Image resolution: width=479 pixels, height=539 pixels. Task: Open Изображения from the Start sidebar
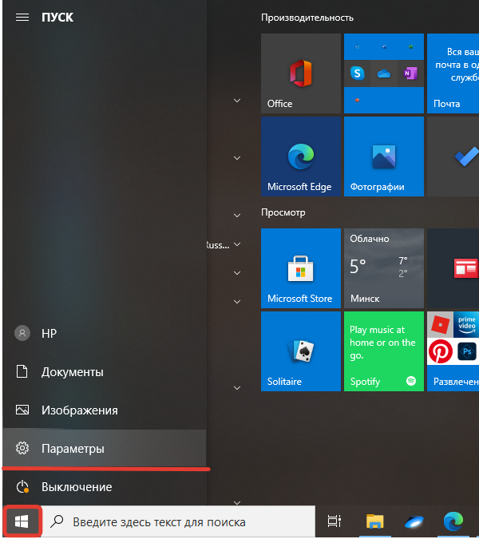point(104,410)
